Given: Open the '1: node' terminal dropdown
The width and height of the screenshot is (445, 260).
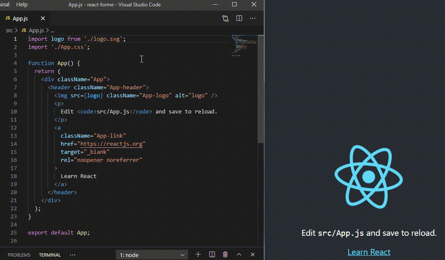Looking at the screenshot, I should coord(152,255).
